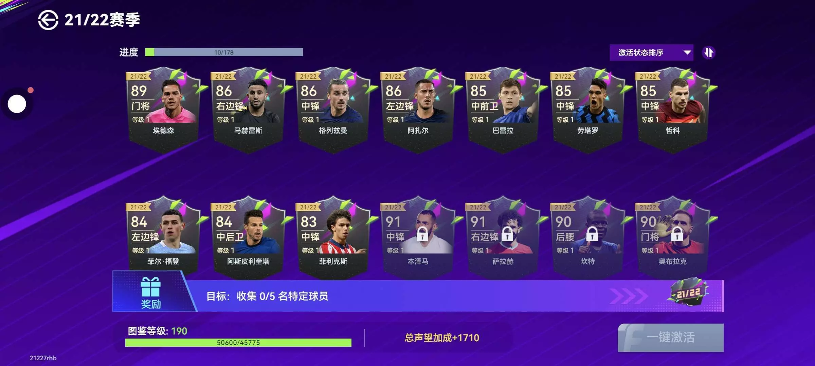815x366 pixels.
Task: Click the 一键激活 button
Action: [671, 338]
